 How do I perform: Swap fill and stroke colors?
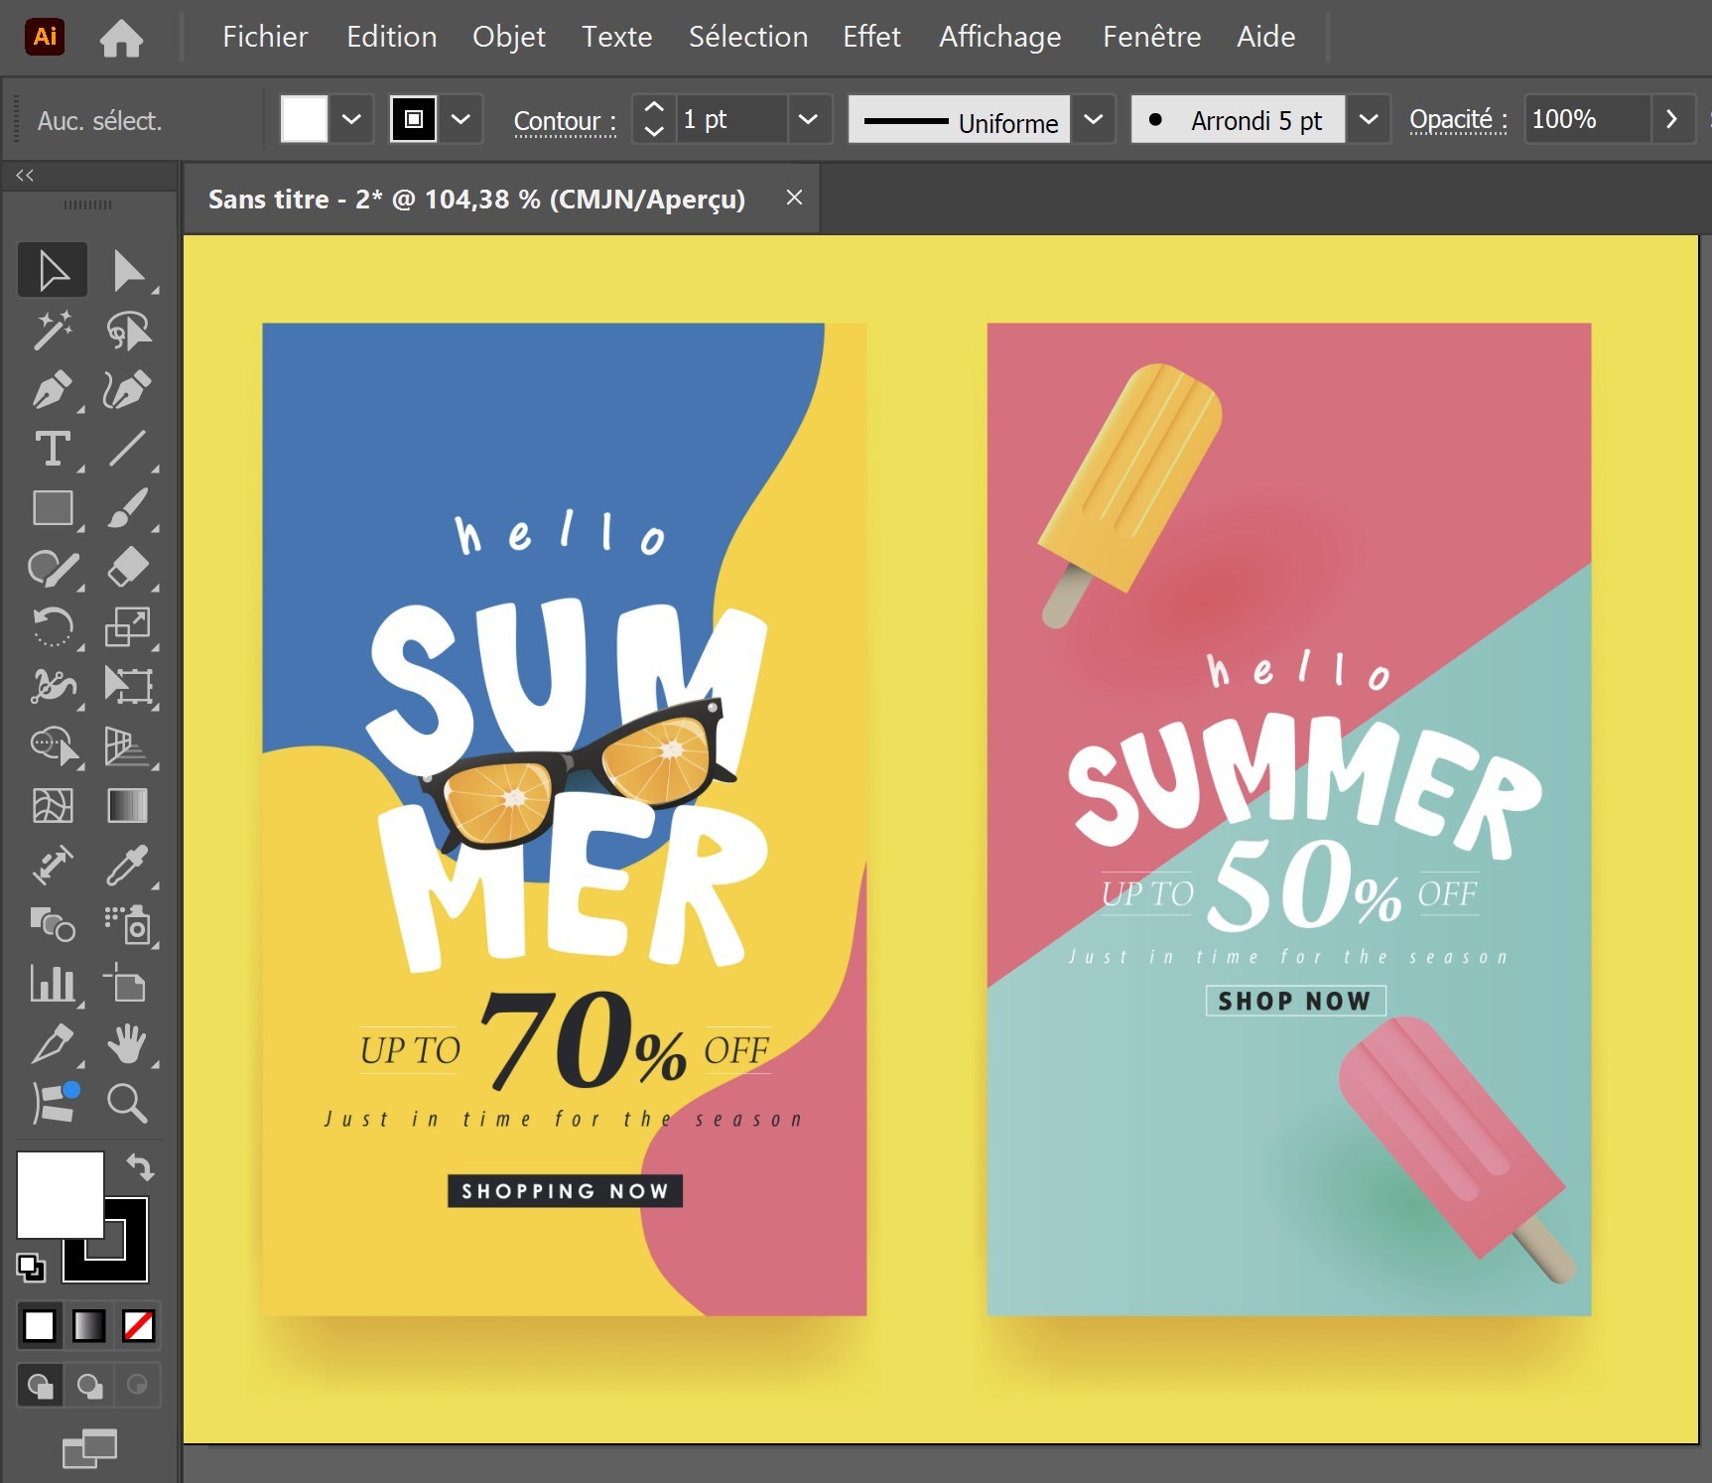coord(140,1167)
